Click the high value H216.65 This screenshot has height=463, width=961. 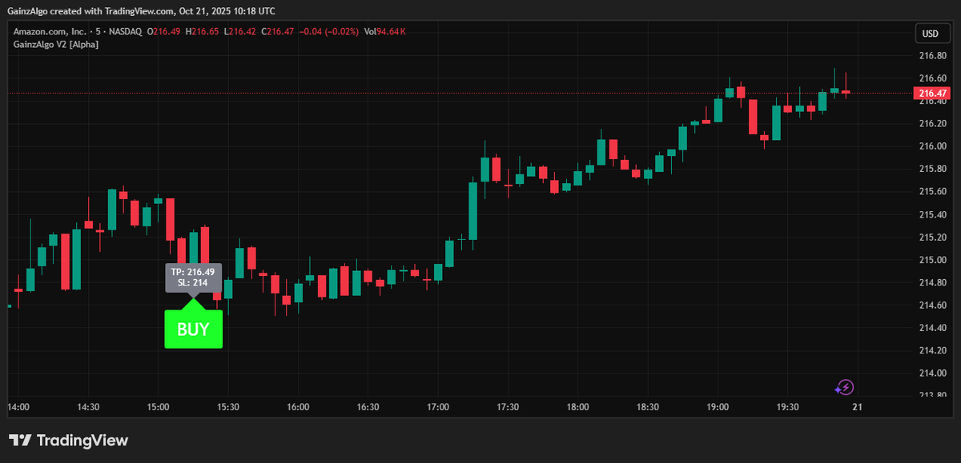203,32
